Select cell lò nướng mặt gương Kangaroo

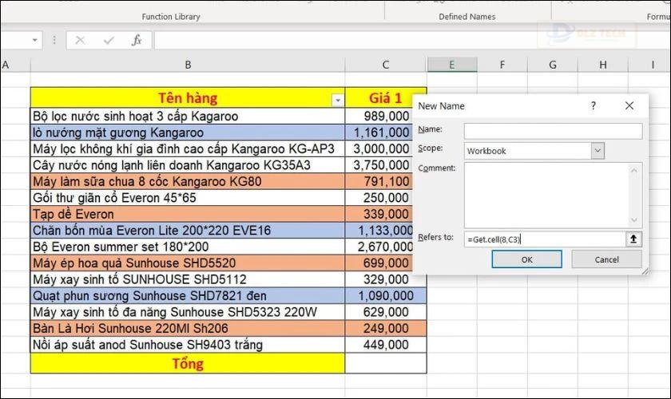(x=188, y=132)
